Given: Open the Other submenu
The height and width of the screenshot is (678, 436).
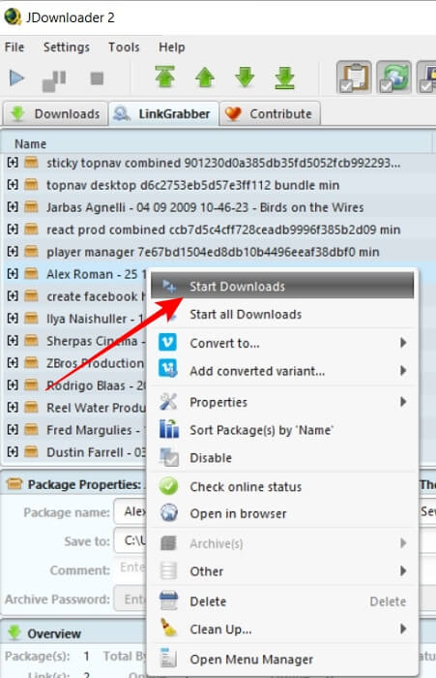Looking at the screenshot, I should [x=282, y=571].
